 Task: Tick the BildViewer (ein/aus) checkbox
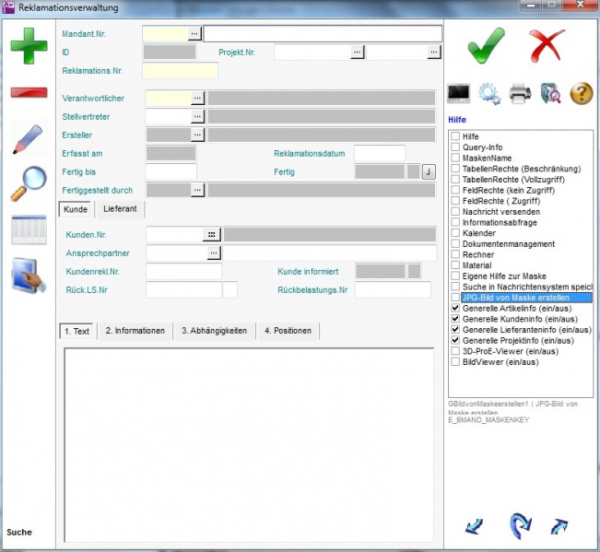click(x=455, y=362)
